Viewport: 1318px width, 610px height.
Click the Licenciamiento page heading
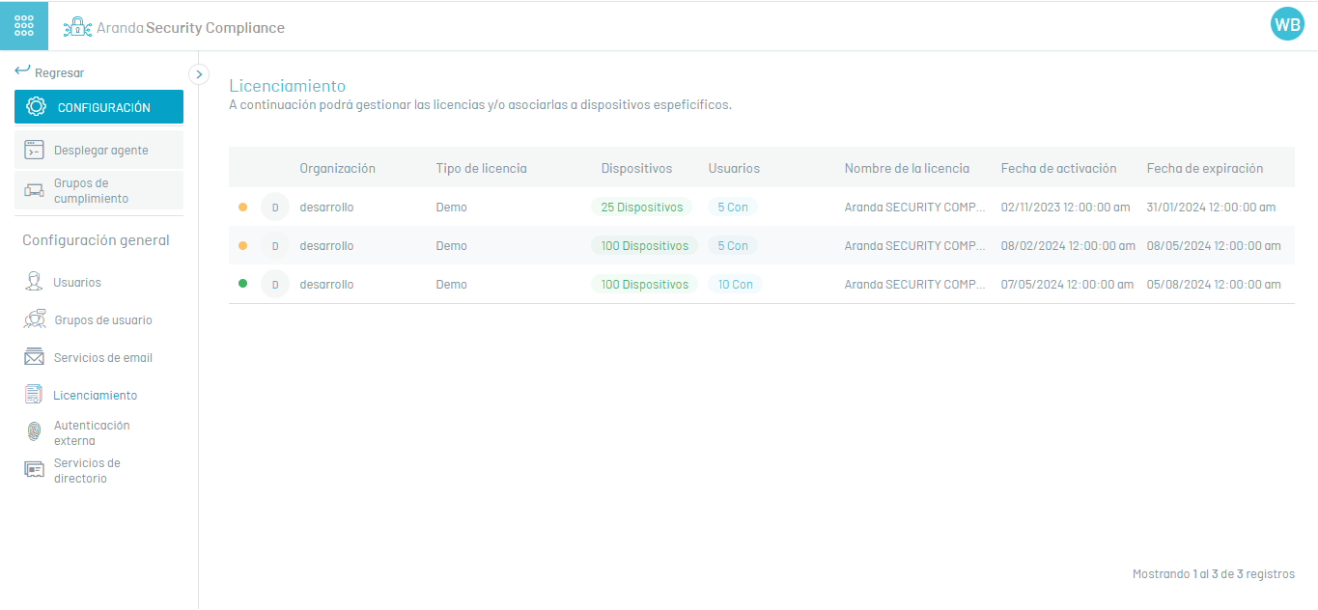click(287, 86)
